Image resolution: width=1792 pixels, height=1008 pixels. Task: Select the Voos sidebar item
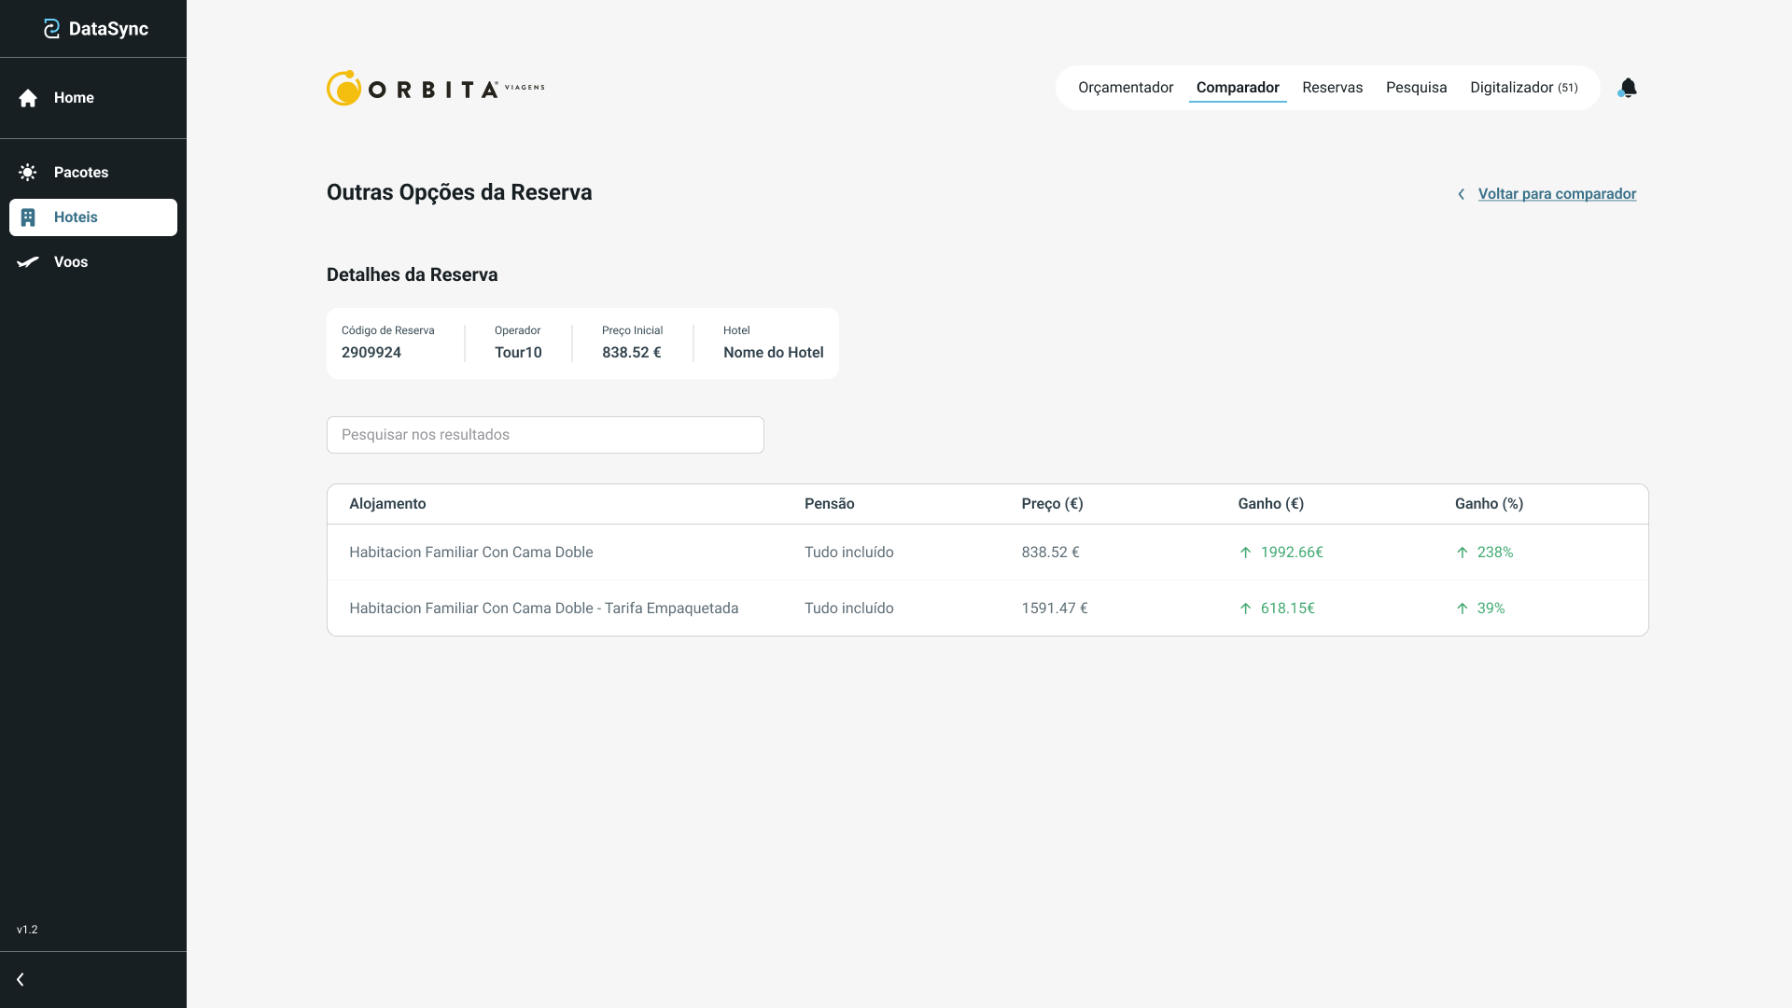71,262
